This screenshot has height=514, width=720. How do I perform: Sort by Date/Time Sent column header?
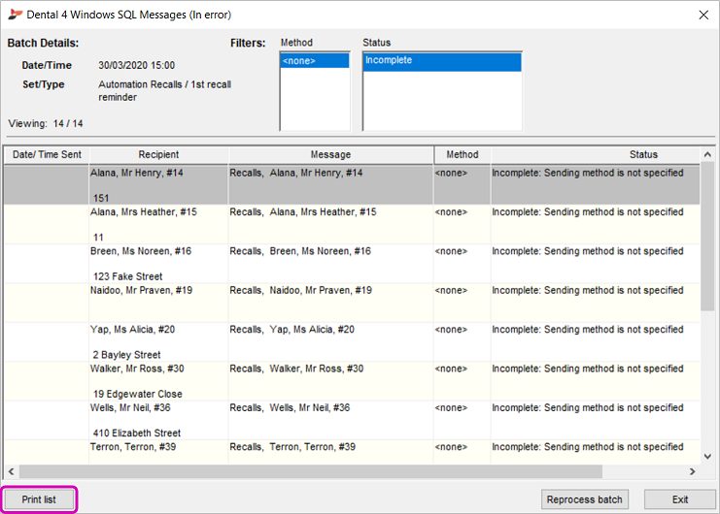(46, 155)
